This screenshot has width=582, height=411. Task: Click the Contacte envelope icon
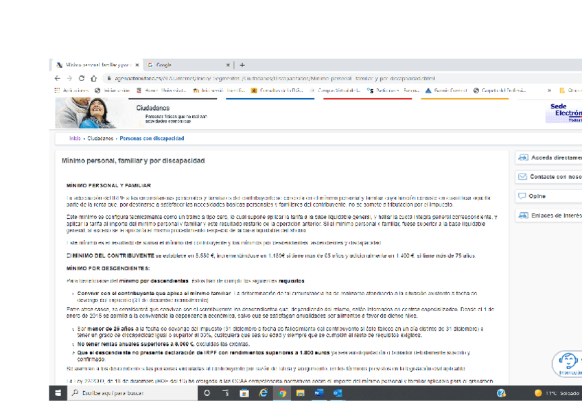pyautogui.click(x=522, y=176)
